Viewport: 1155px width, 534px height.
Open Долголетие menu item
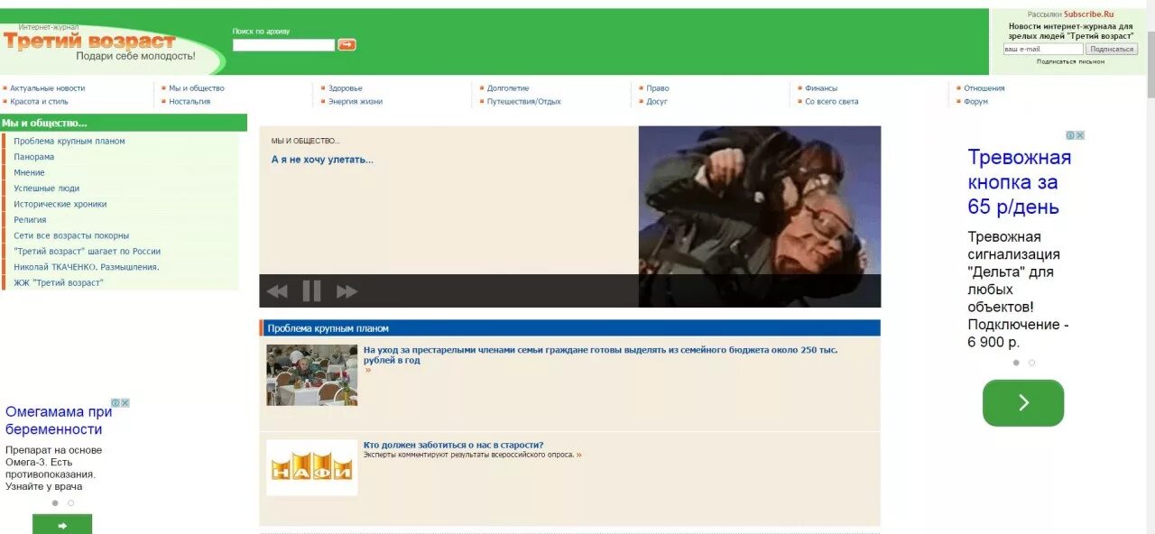[508, 88]
